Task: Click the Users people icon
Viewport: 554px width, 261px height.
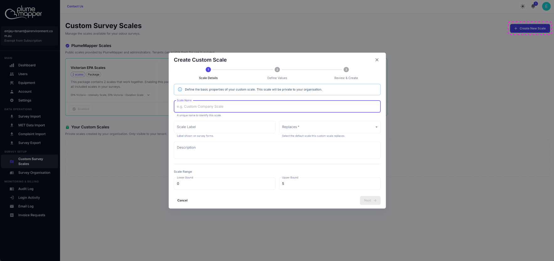Action: [x=12, y=74]
